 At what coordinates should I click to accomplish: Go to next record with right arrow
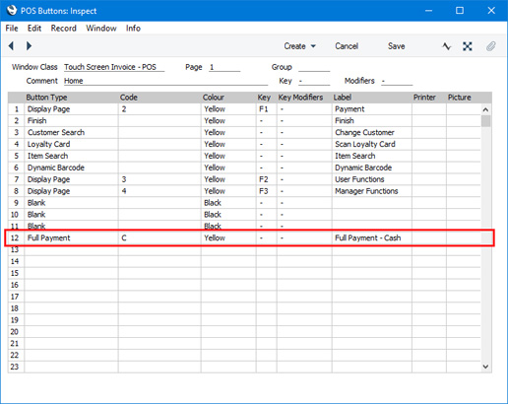tap(29, 46)
